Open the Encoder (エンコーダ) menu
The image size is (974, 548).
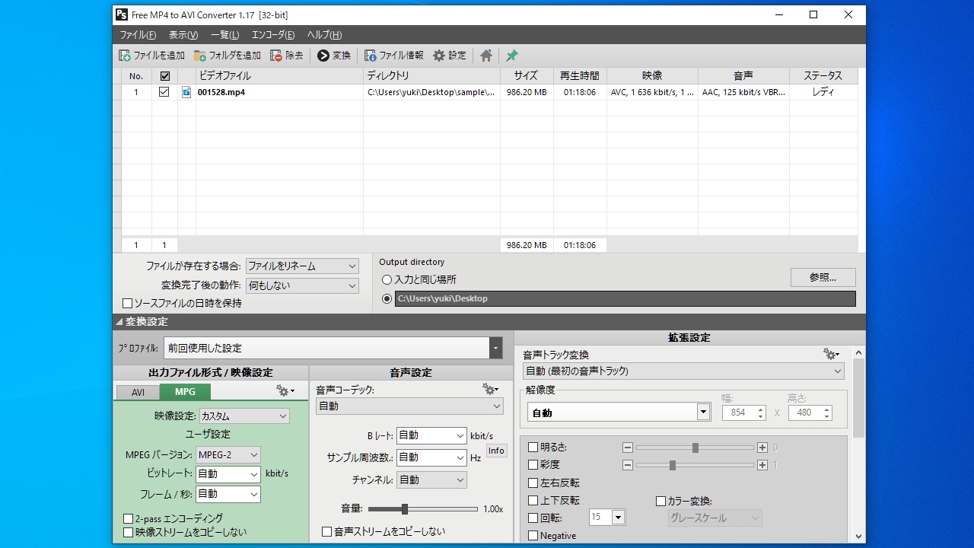(x=272, y=35)
